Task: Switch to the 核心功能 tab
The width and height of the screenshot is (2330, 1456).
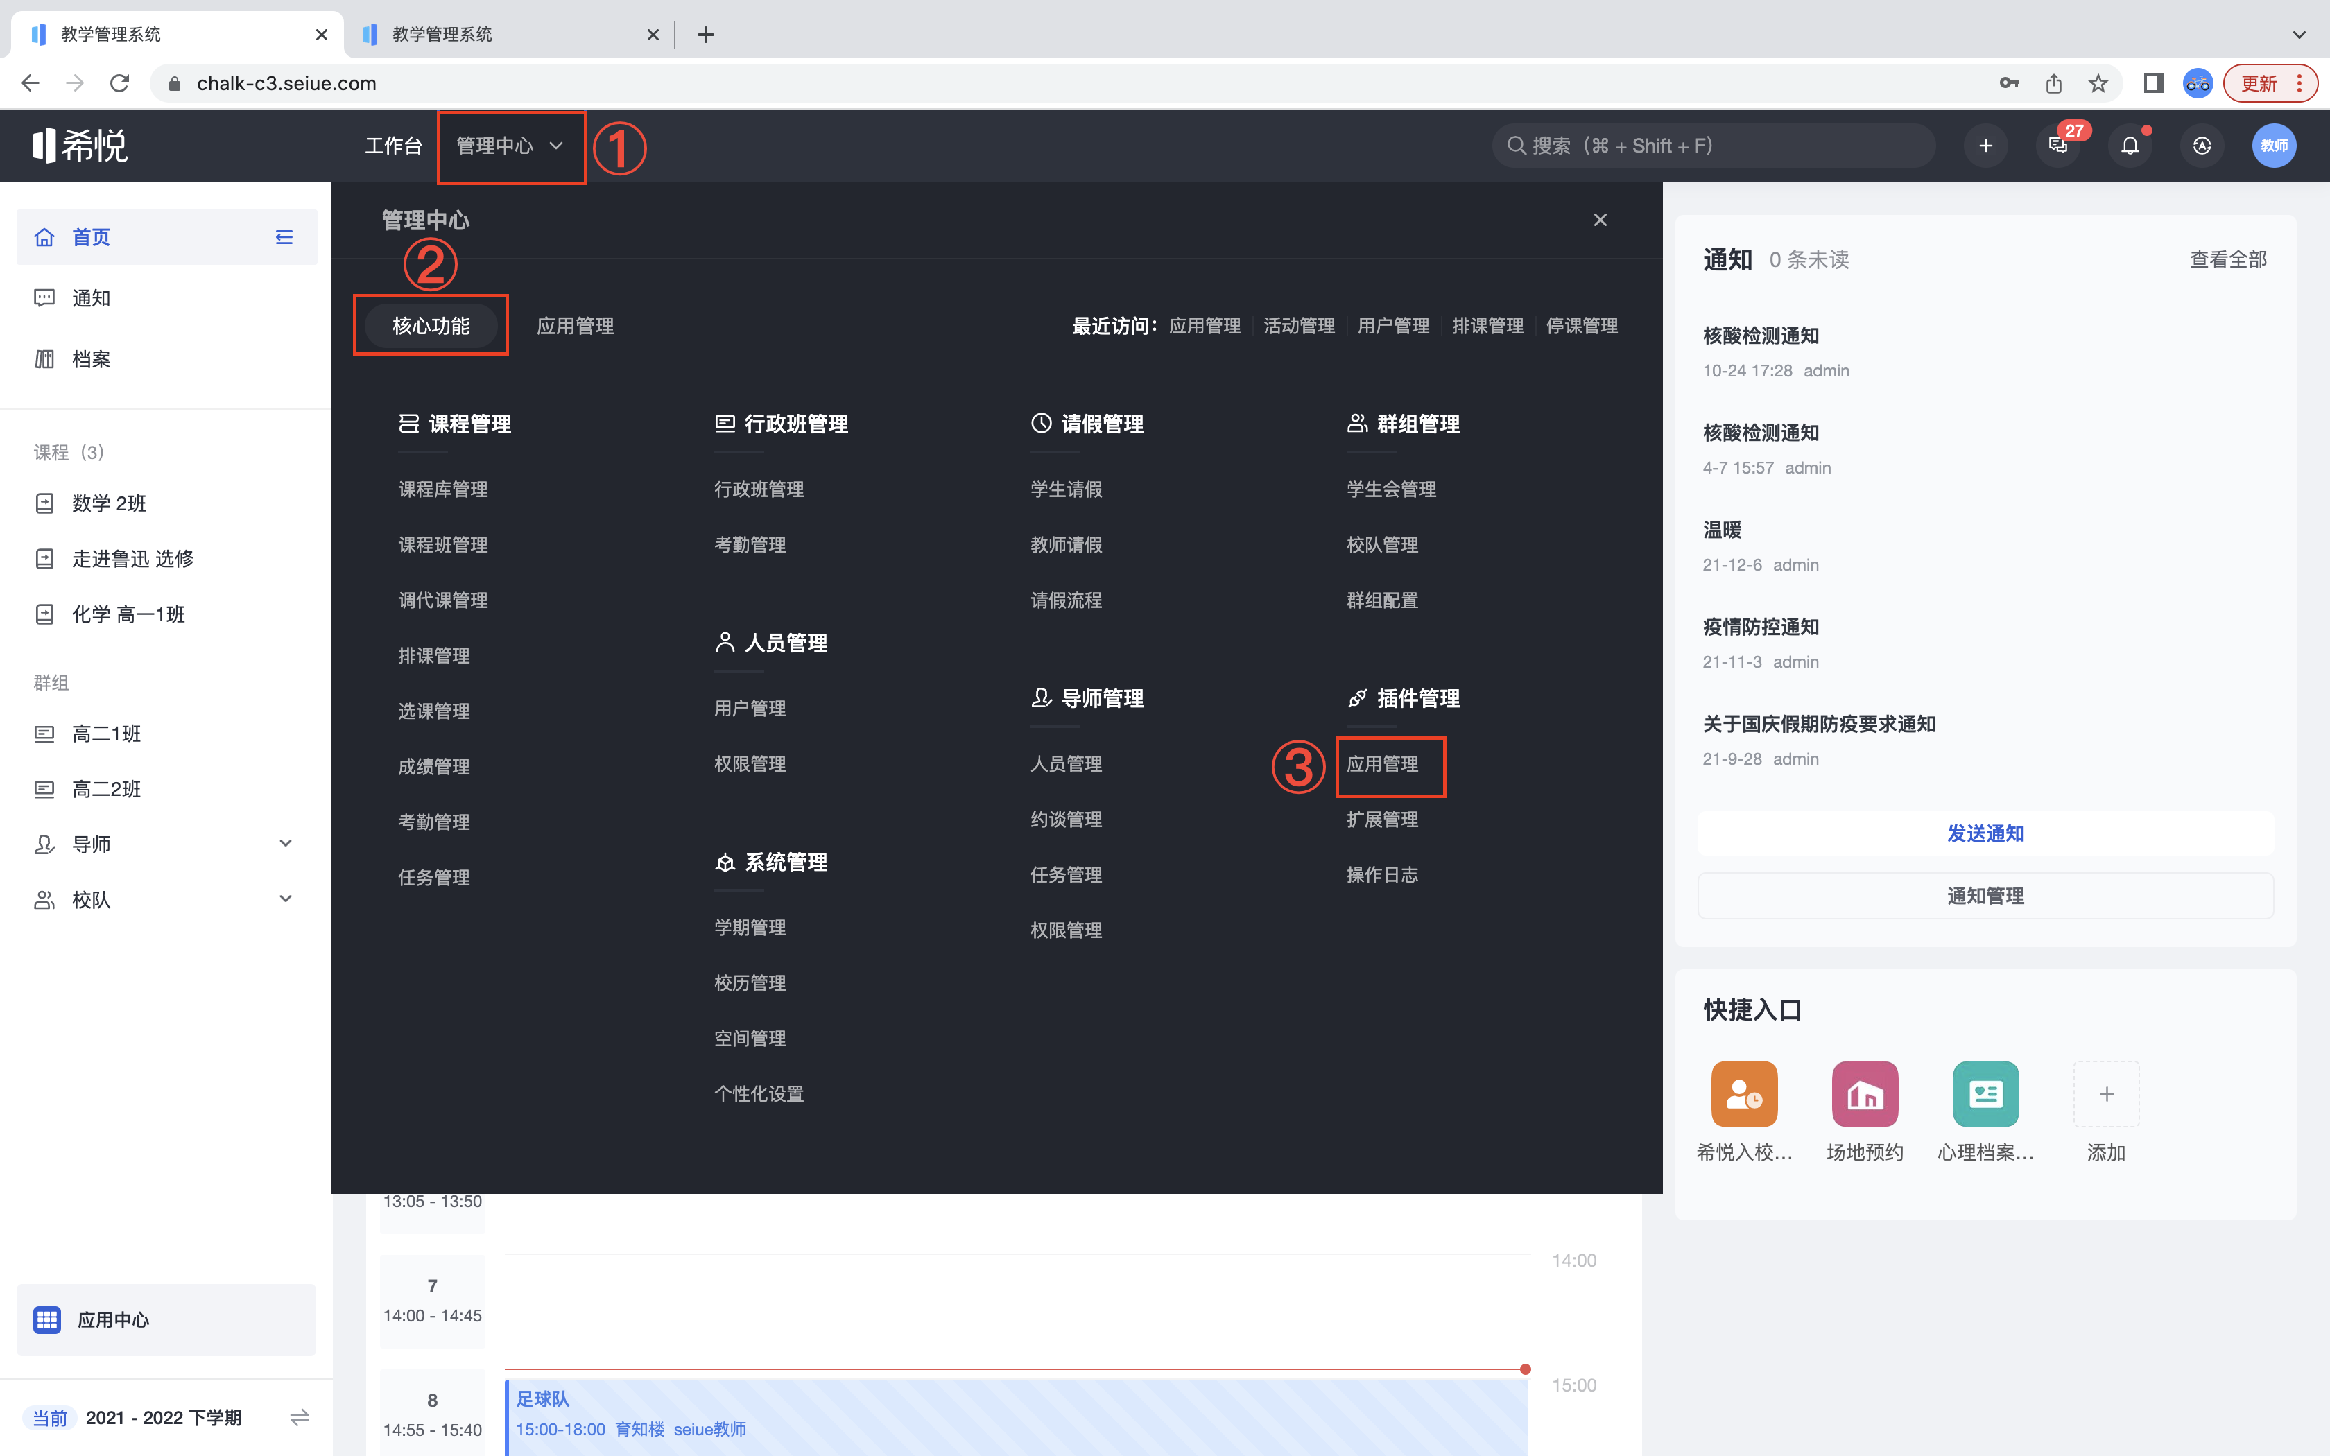Action: coord(431,325)
